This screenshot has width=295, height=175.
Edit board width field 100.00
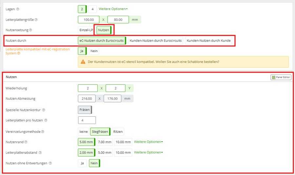(x=88, y=20)
